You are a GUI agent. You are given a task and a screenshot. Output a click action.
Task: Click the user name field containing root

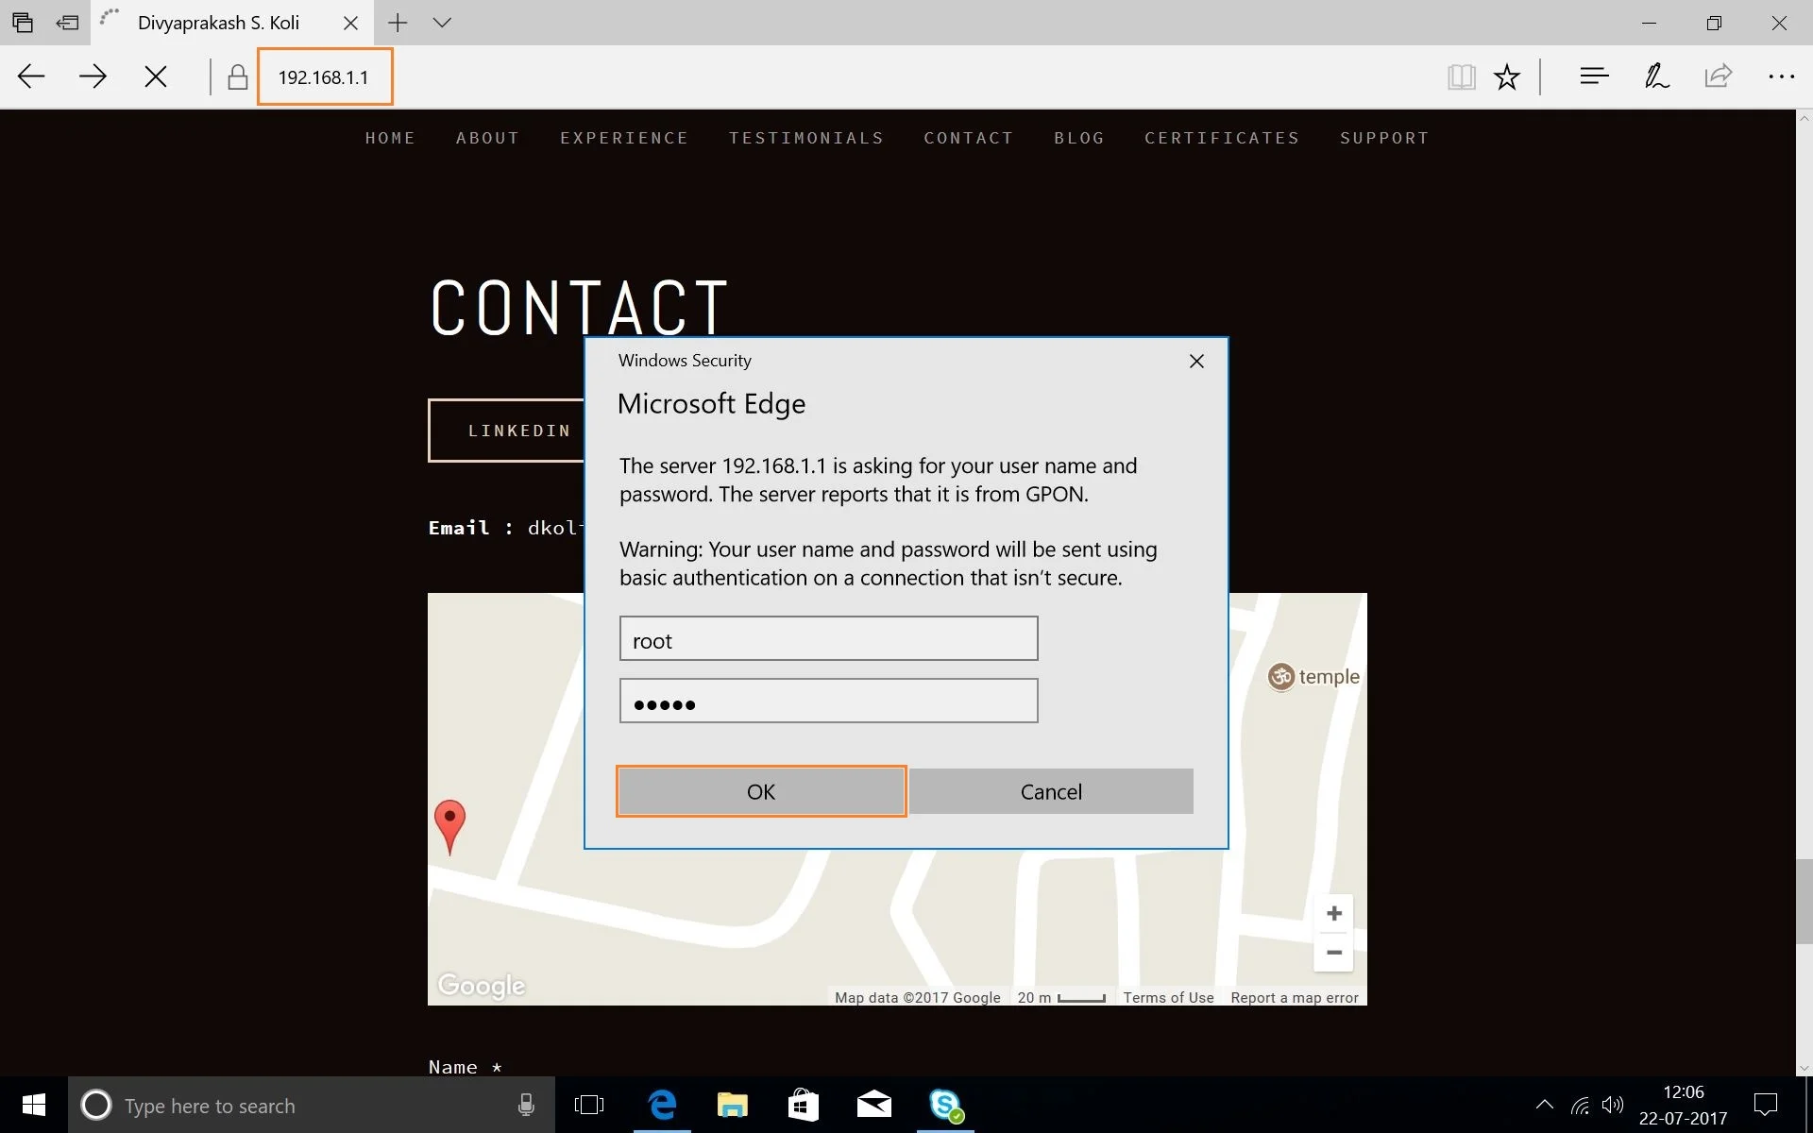[828, 639]
